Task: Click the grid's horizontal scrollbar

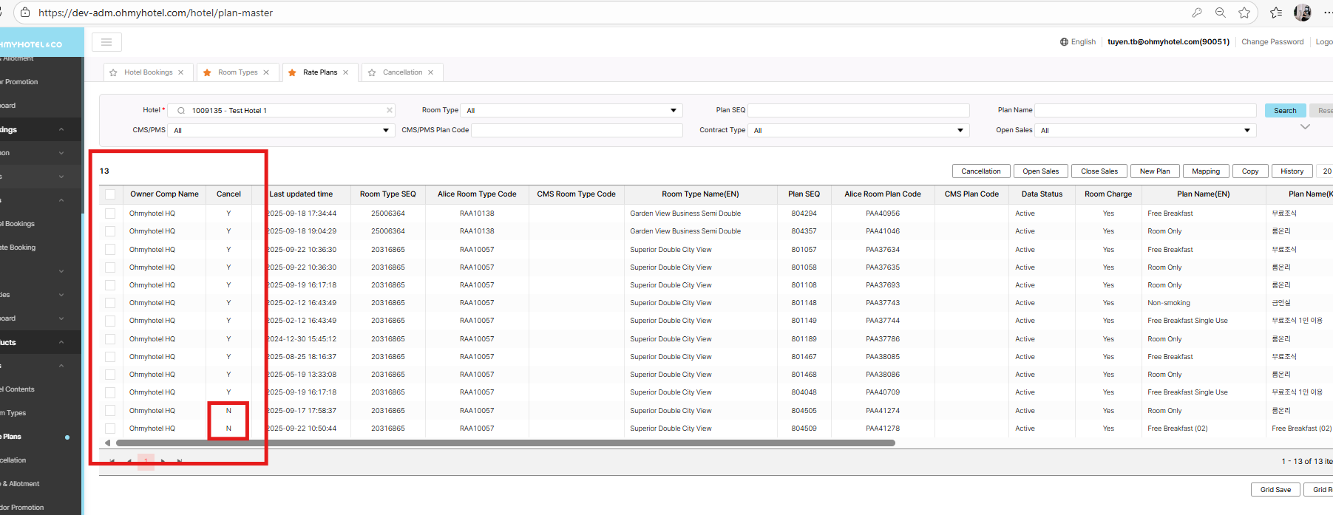Action: click(x=505, y=443)
